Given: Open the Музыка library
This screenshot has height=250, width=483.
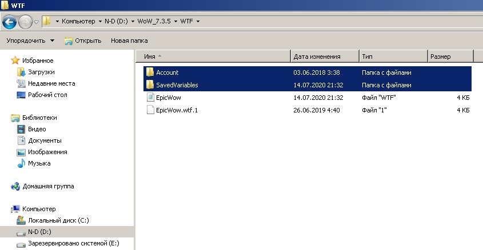Looking at the screenshot, I should pyautogui.click(x=39, y=163).
